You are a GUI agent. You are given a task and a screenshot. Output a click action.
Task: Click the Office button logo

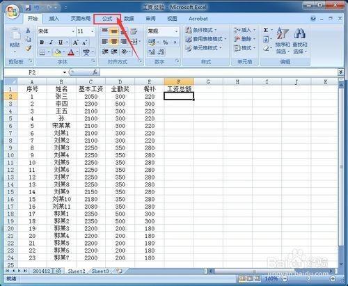[x=13, y=12]
